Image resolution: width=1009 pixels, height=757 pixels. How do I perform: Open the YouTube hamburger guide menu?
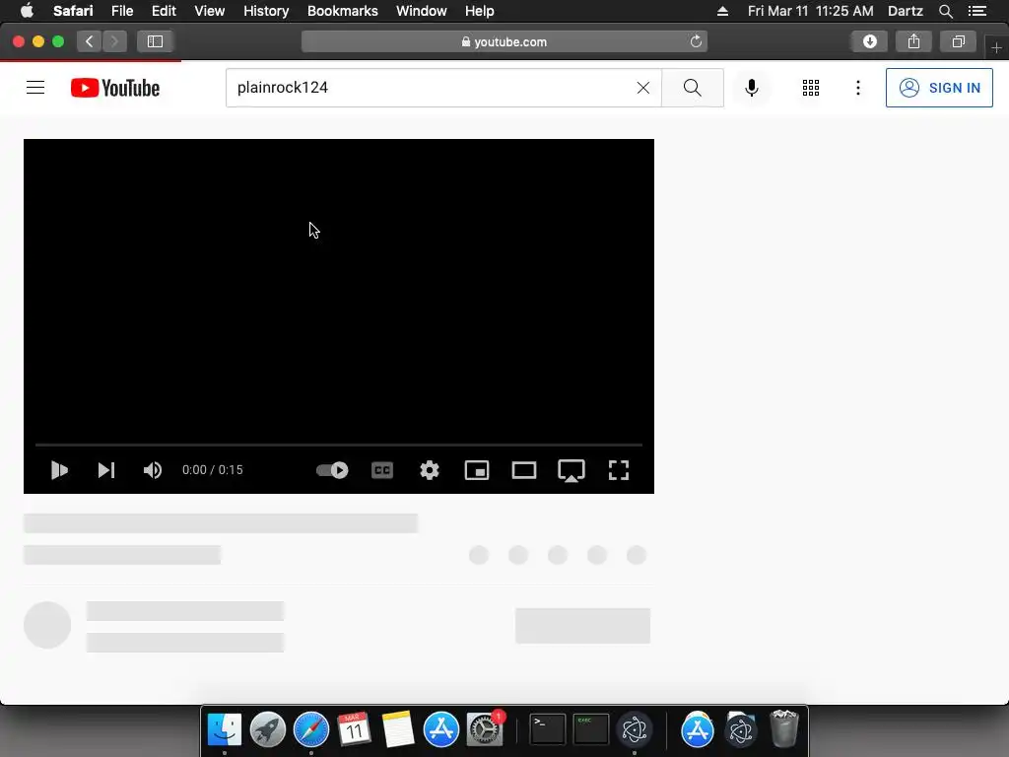tap(35, 88)
